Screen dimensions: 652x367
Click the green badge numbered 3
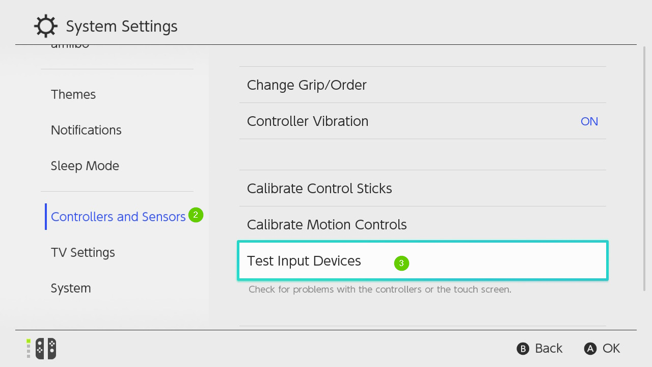coord(401,263)
